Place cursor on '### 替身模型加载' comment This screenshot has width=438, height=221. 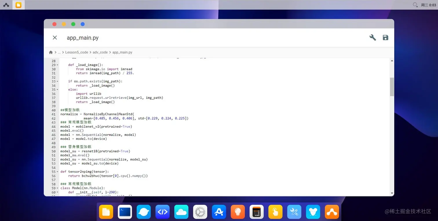[x=76, y=147]
